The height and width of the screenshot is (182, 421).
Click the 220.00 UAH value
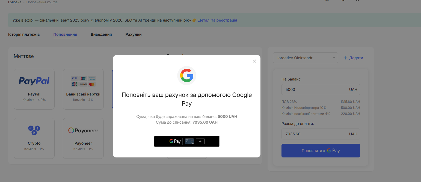pyautogui.click(x=351, y=114)
